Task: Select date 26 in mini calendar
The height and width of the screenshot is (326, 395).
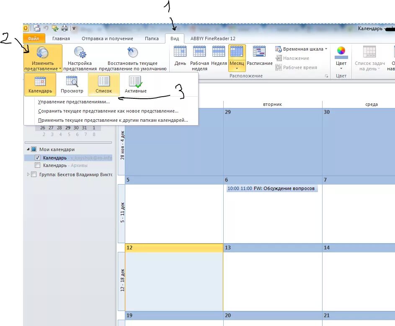Action: pyautogui.click(x=43, y=128)
